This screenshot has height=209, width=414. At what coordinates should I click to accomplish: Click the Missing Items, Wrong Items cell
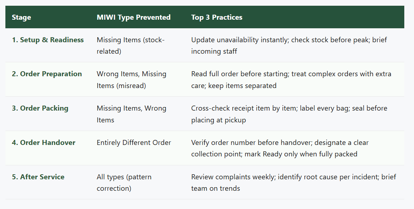tap(132, 114)
